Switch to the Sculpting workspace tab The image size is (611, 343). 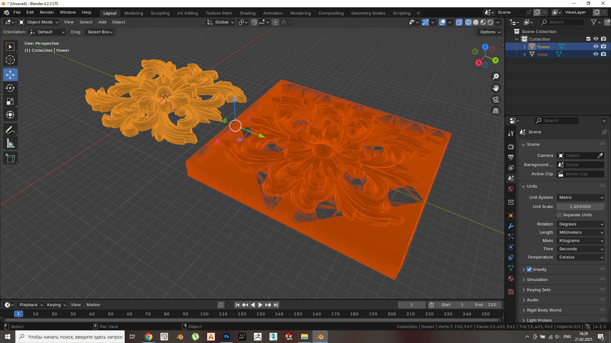160,13
